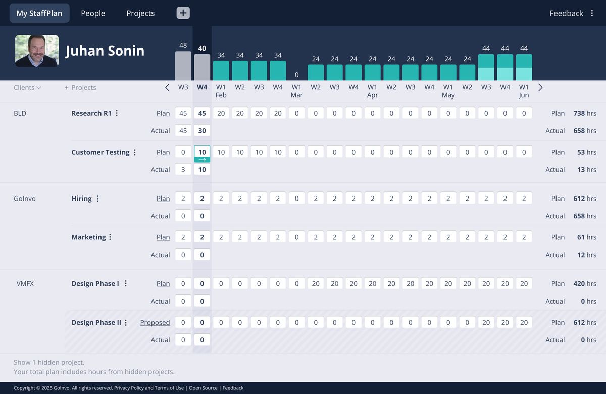Click Design Phase I plan total 420 hrs
Image resolution: width=606 pixels, height=394 pixels.
point(585,283)
